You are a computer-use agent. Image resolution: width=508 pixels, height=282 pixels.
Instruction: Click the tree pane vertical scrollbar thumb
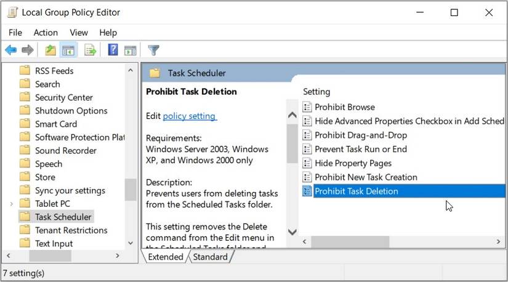[131, 190]
